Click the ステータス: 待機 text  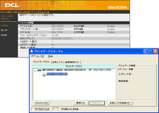[125, 69]
